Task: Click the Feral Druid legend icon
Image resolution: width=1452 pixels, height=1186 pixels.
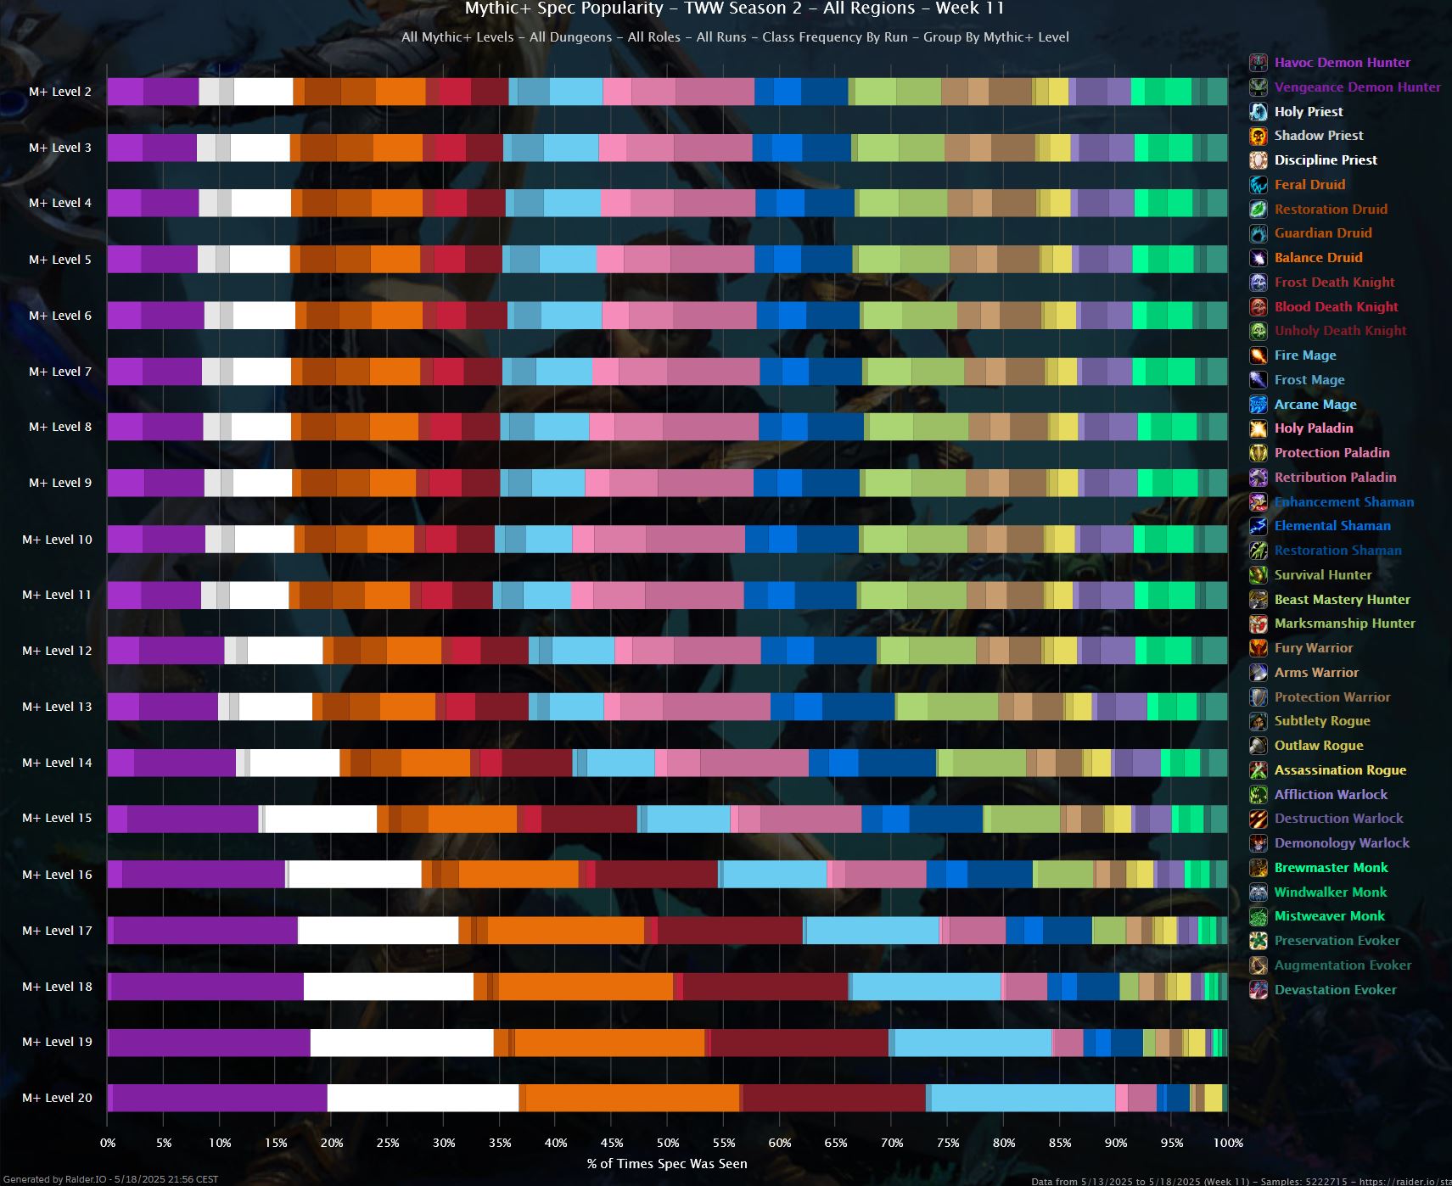Action: pos(1259,185)
